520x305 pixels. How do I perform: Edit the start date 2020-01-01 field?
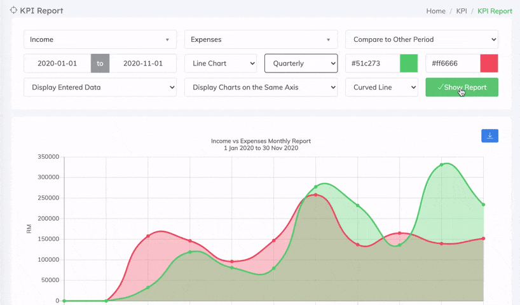pos(57,64)
